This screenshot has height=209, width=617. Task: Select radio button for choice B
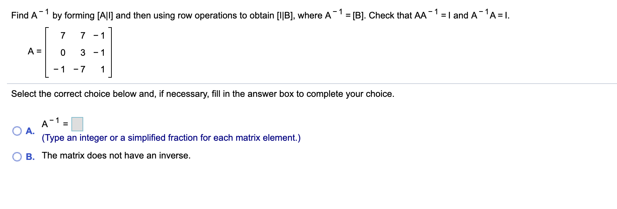(16, 156)
